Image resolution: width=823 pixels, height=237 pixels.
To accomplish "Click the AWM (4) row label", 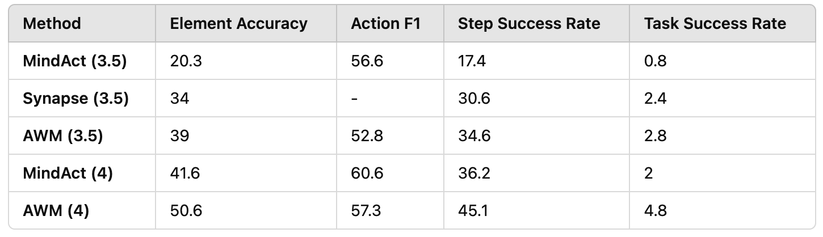I will 56,211.
